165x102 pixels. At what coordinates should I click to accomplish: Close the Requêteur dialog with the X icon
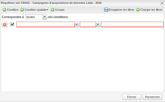(162, 3)
